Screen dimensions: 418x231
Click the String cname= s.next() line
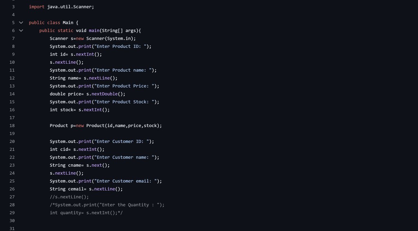pos(80,165)
